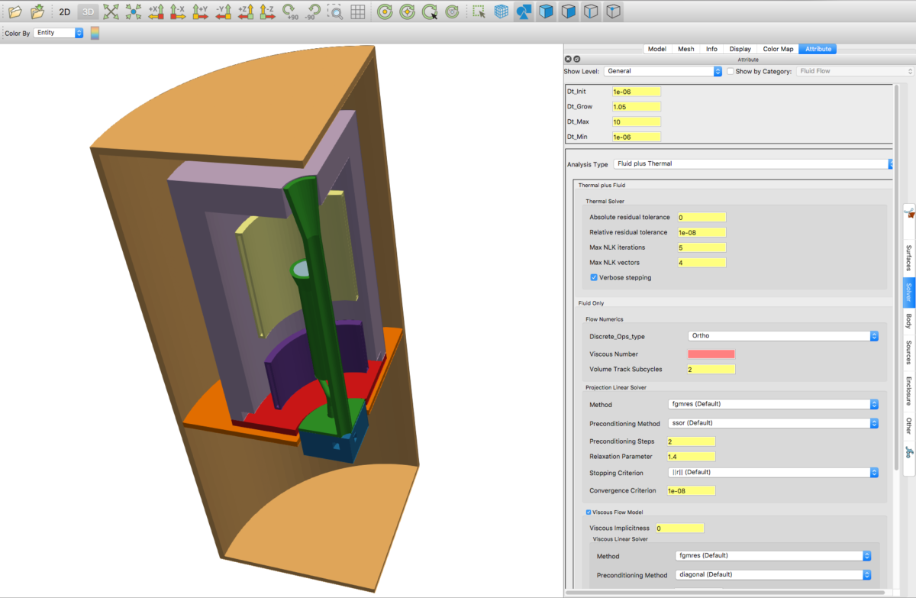Open a file with the folder icon

coord(14,11)
